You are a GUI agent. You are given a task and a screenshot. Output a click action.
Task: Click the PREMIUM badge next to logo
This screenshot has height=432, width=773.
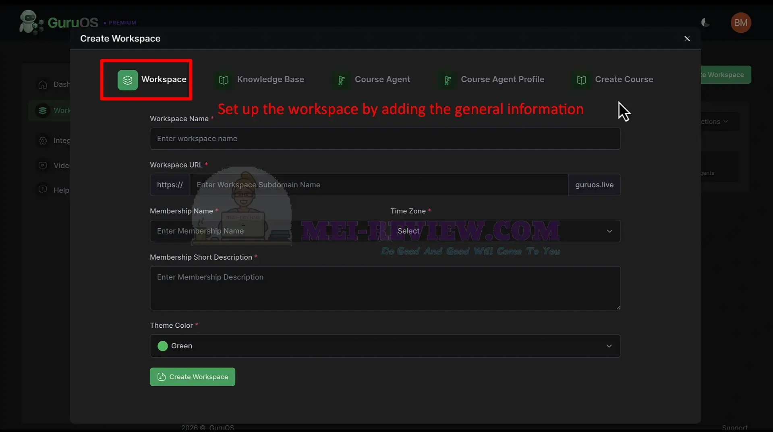120,23
